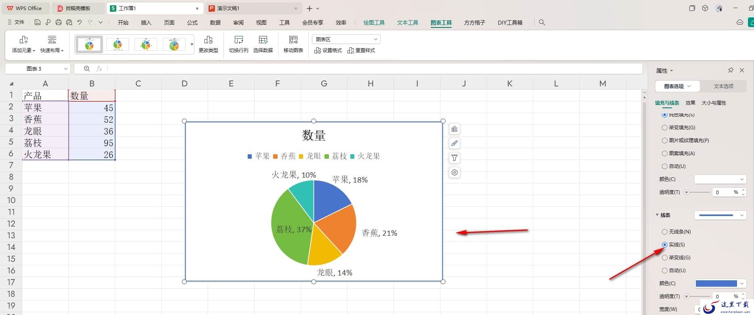Viewport: 754px width, 315px height.
Task: Select 自动(U) radio under line options
Action: 664,271
